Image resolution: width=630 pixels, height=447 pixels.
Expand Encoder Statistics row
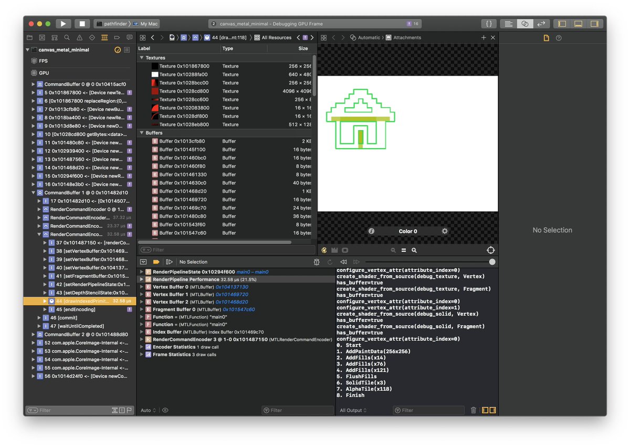[x=142, y=347]
